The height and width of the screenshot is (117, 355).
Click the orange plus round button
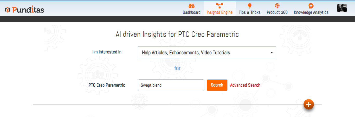(x=309, y=104)
